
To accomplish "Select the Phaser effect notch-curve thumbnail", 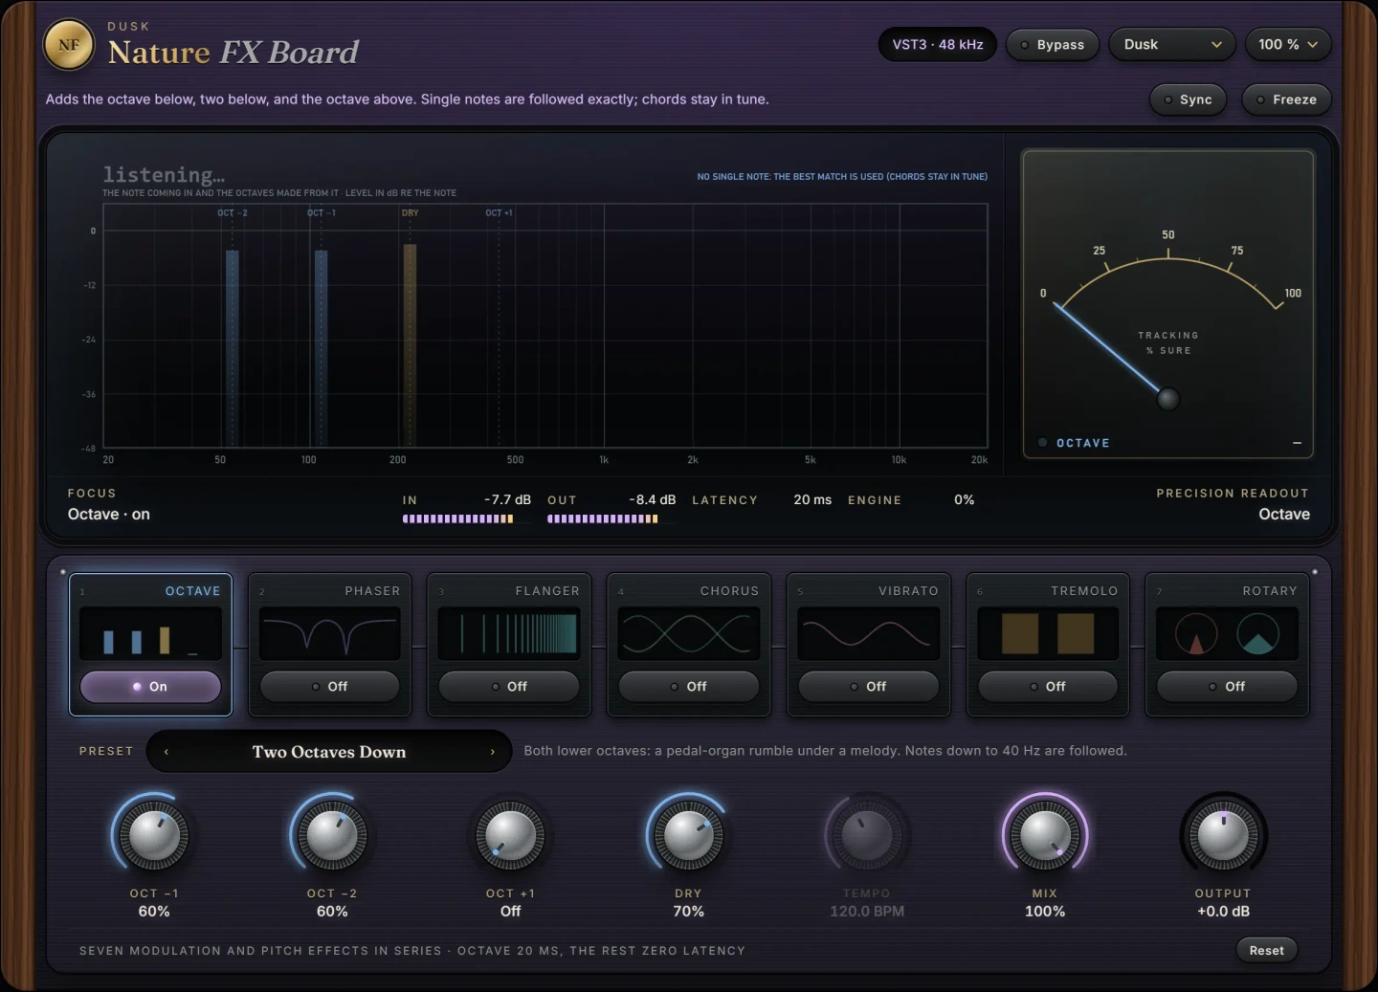I will [330, 635].
